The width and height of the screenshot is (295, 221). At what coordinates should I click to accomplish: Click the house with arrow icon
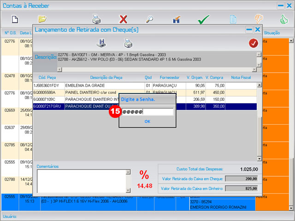(x=176, y=19)
